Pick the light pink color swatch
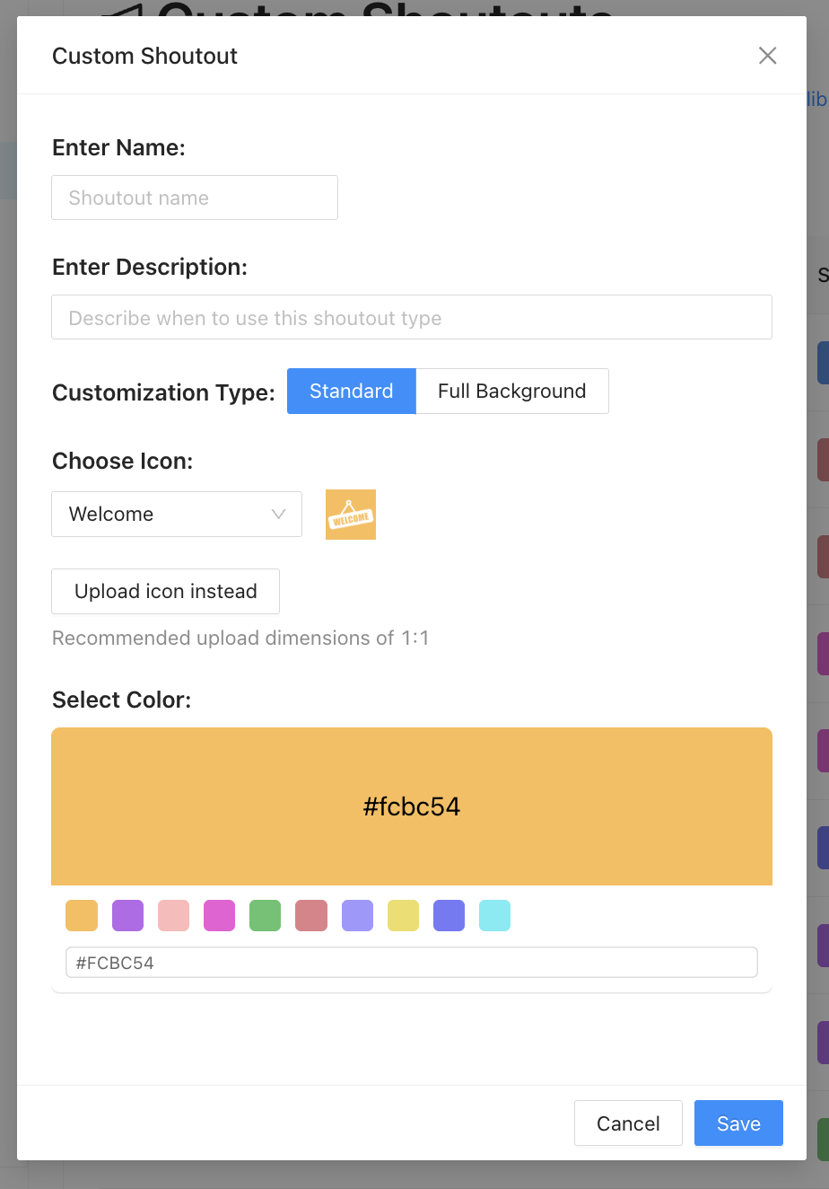The height and width of the screenshot is (1189, 829). pyautogui.click(x=173, y=916)
